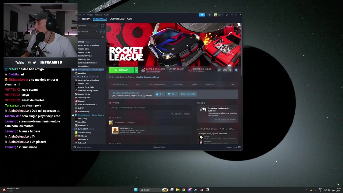Open Google Chrome from the taskbar
Viewport: 343px width, 193px height.
(184, 190)
